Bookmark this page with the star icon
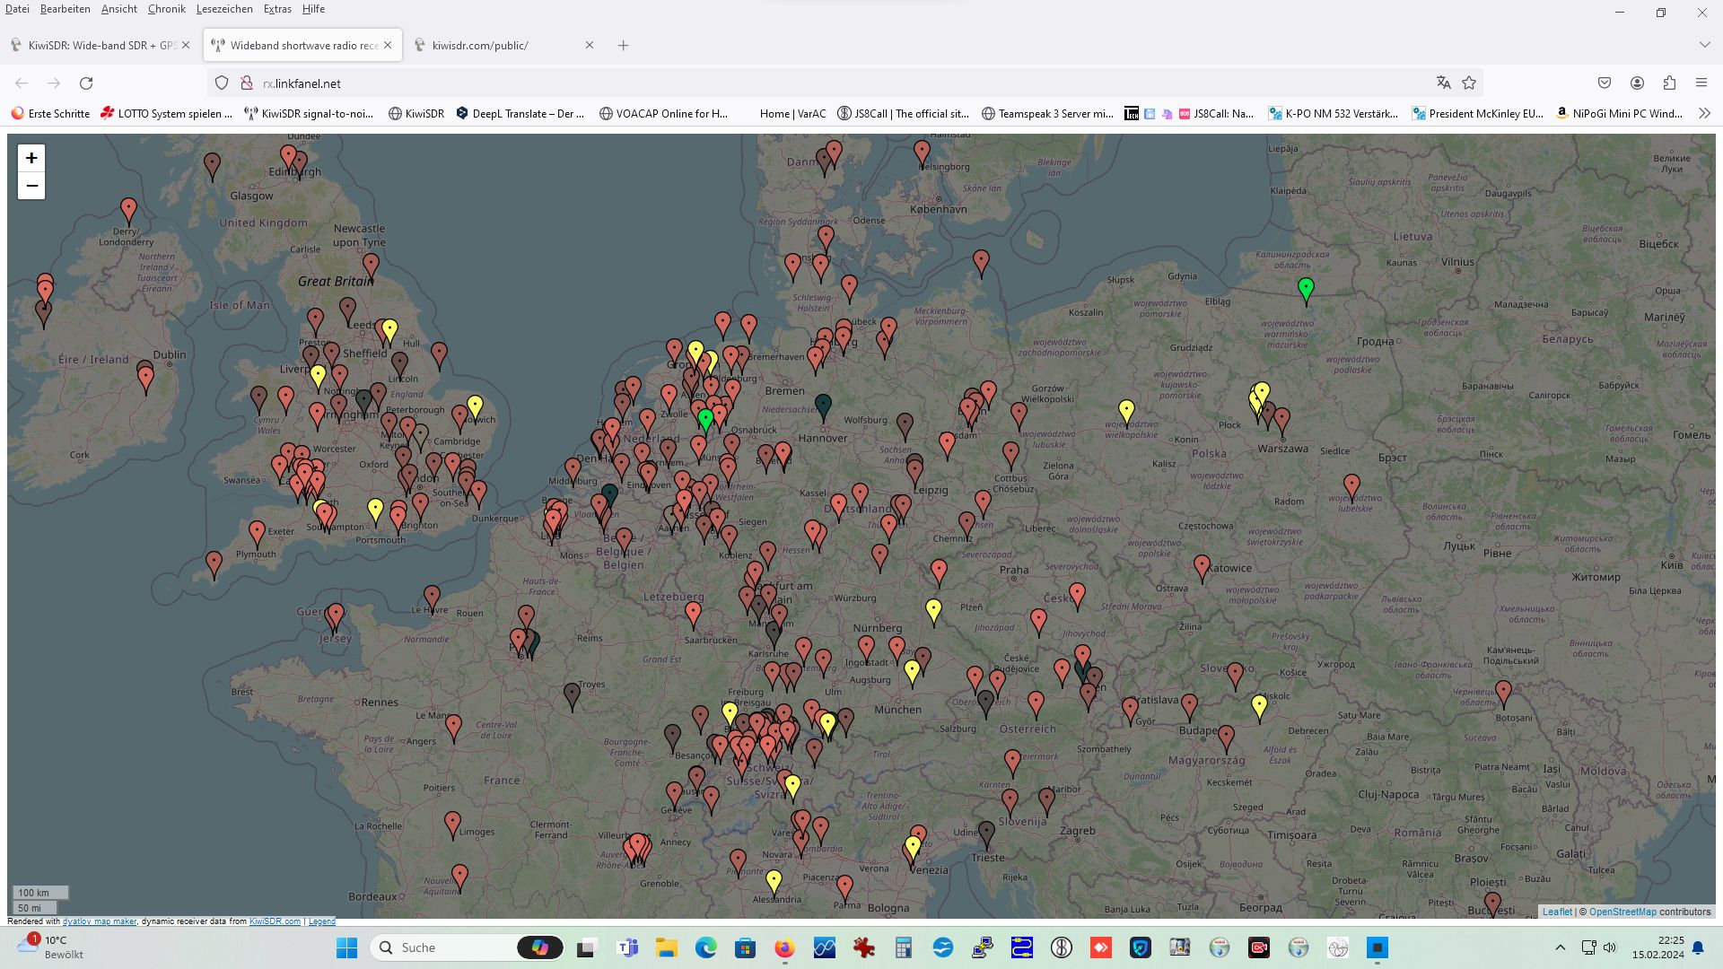1723x969 pixels. click(x=1469, y=83)
